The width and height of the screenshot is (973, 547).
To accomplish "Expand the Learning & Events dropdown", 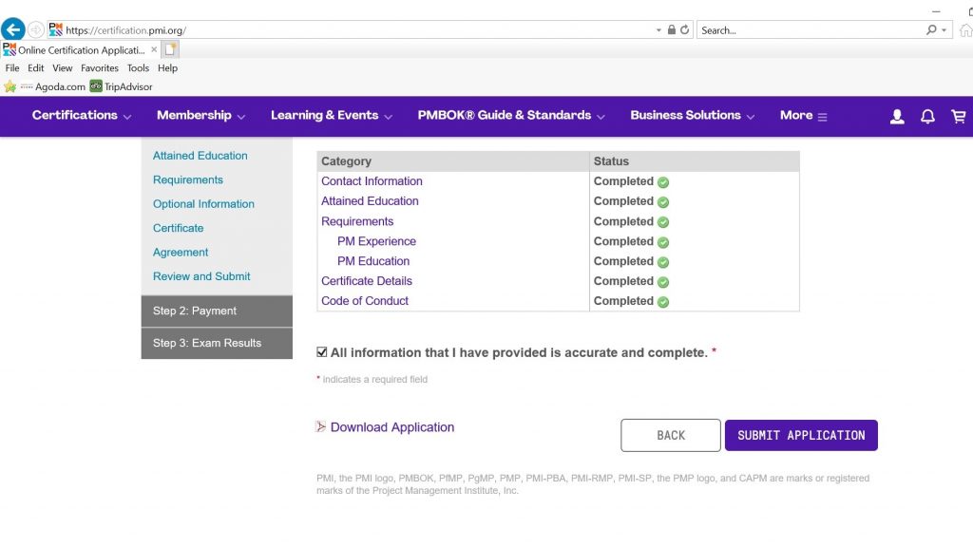I will tap(325, 115).
